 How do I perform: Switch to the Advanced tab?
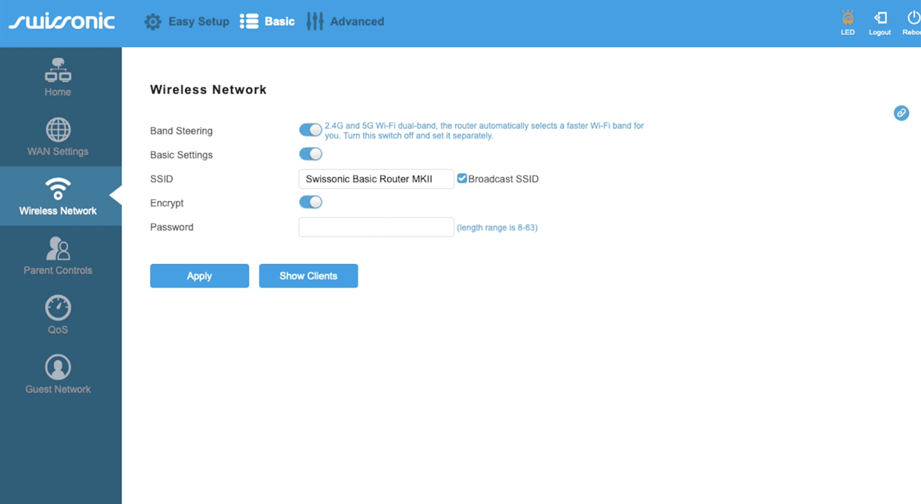coord(346,21)
